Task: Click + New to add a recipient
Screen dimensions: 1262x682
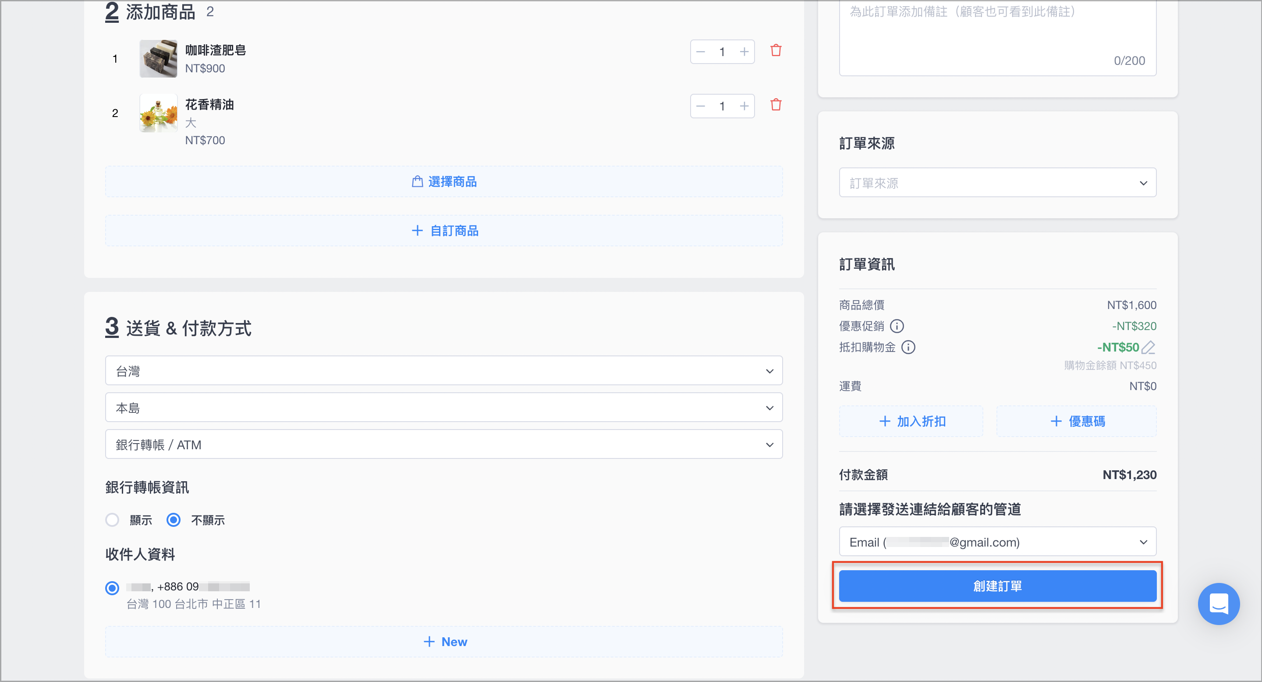Action: tap(444, 642)
